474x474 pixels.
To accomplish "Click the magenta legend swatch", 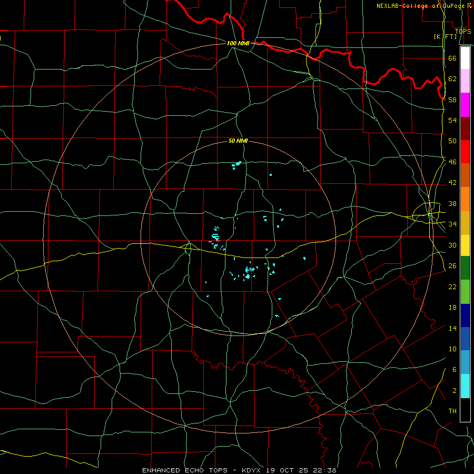I will pos(465,105).
